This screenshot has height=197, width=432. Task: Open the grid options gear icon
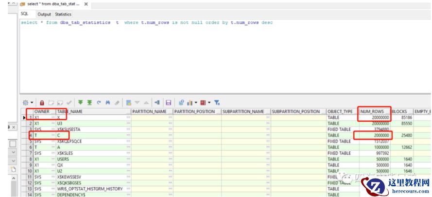[26, 103]
